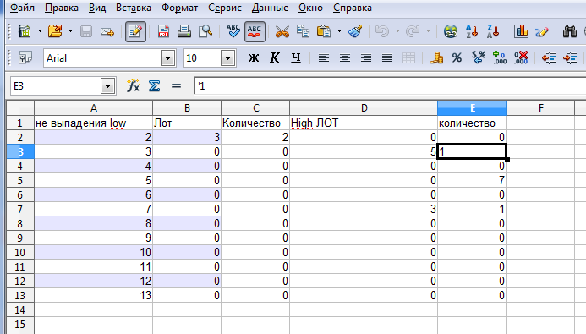Apply Currency number format
The width and height of the screenshot is (586, 334).
click(x=436, y=57)
